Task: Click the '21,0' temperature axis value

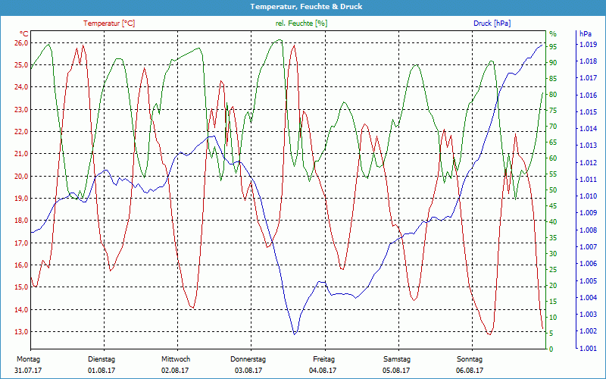Action: (x=21, y=154)
